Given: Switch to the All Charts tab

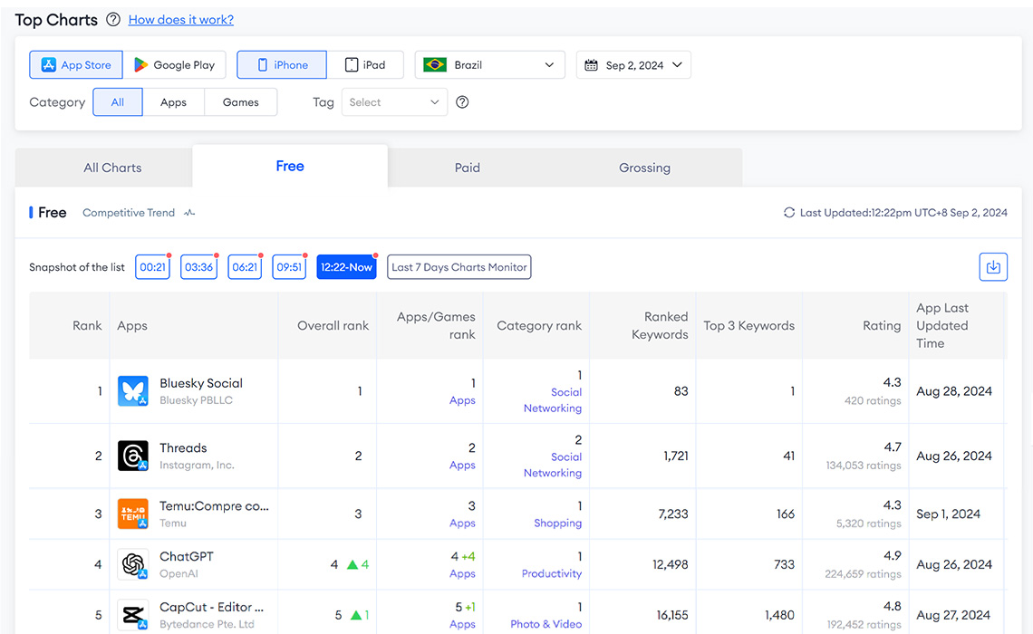Looking at the screenshot, I should tap(112, 168).
